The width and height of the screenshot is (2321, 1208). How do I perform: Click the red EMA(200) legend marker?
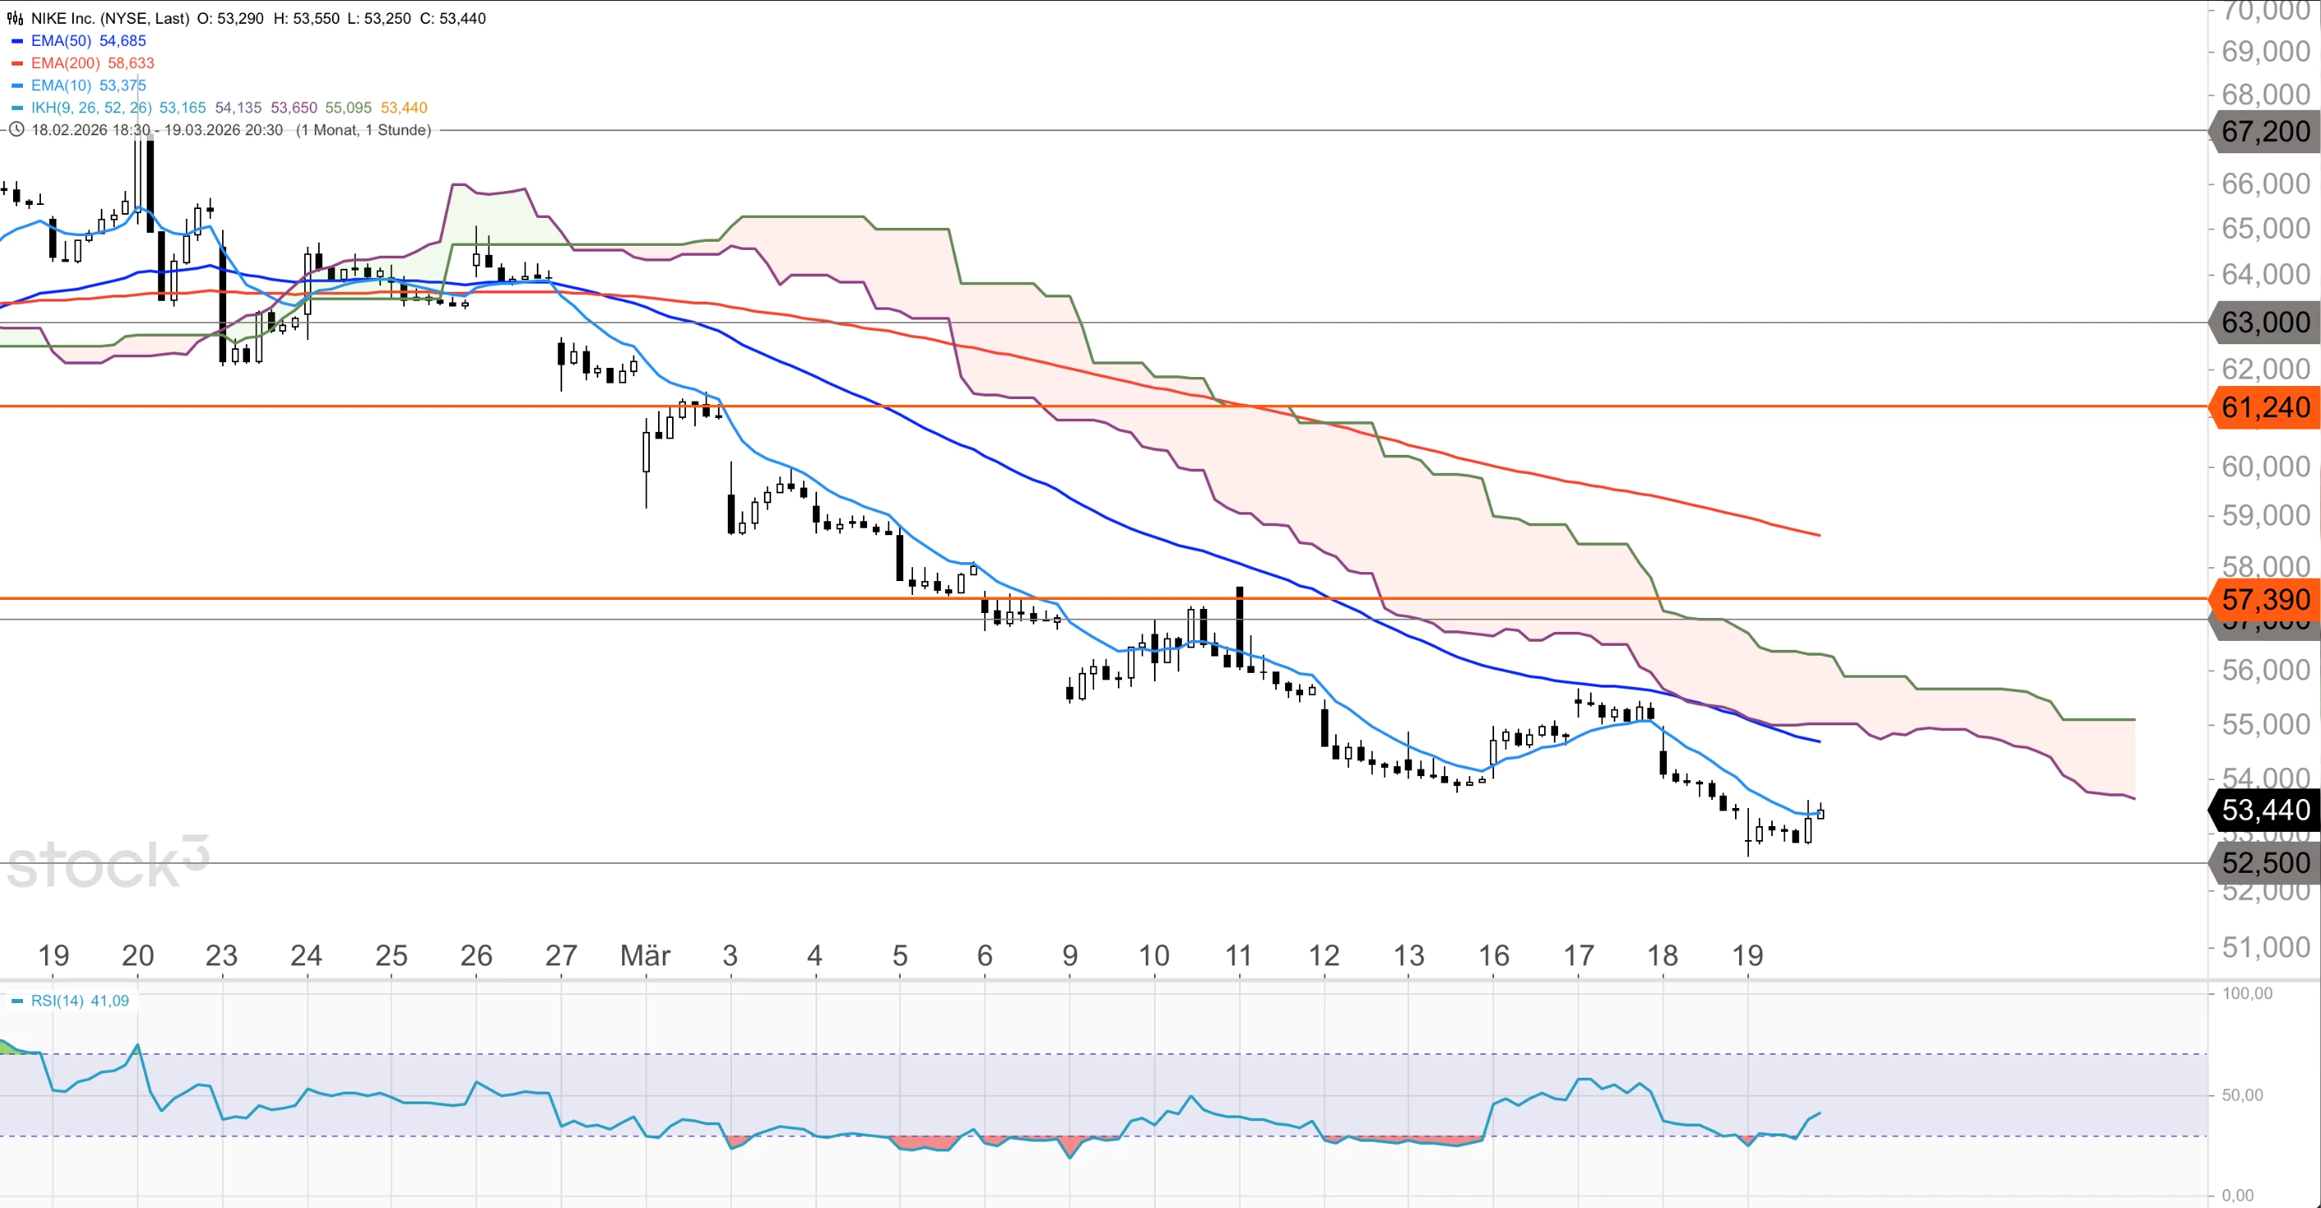pyautogui.click(x=16, y=63)
